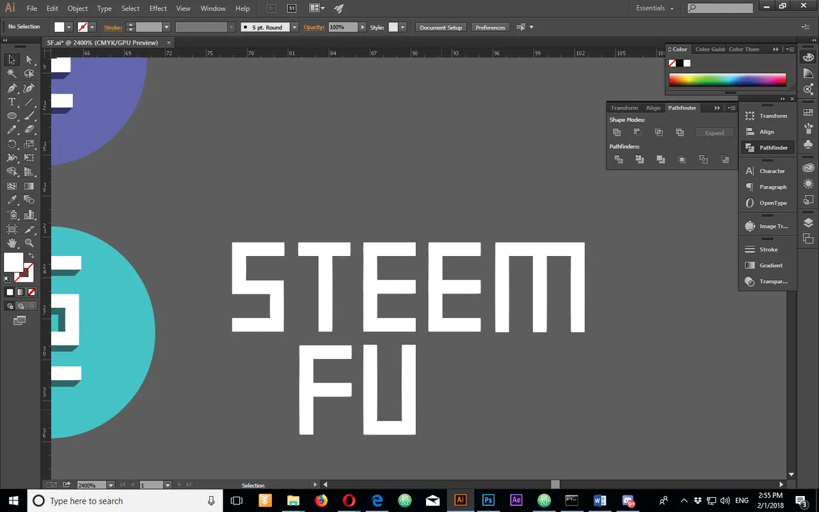Click the Minus Front shape mode icon
This screenshot has height=512, width=819.
638,132
